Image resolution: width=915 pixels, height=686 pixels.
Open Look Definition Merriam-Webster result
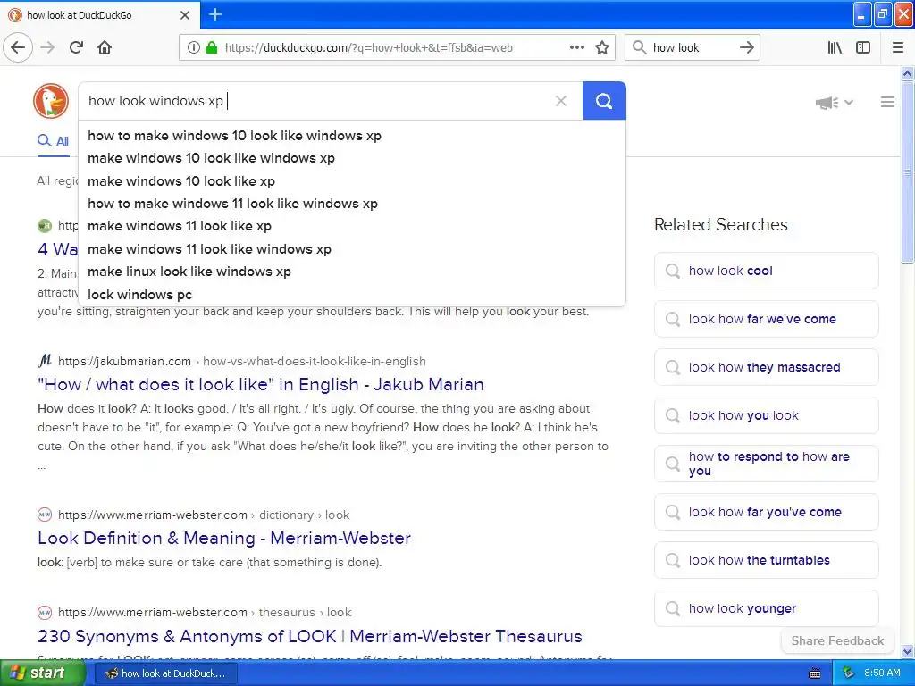pyautogui.click(x=224, y=538)
